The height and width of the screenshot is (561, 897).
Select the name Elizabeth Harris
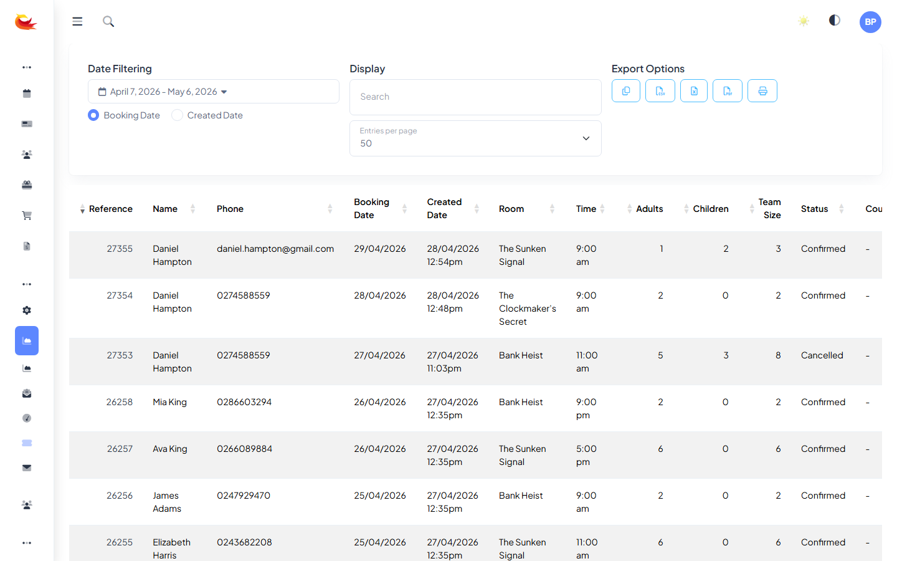click(x=172, y=549)
